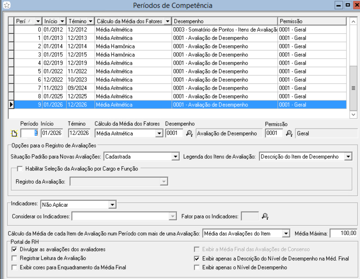The height and width of the screenshot is (279, 360).
Task: Open Situação Padrão para Novas Avaliações dropdown
Action: point(176,157)
